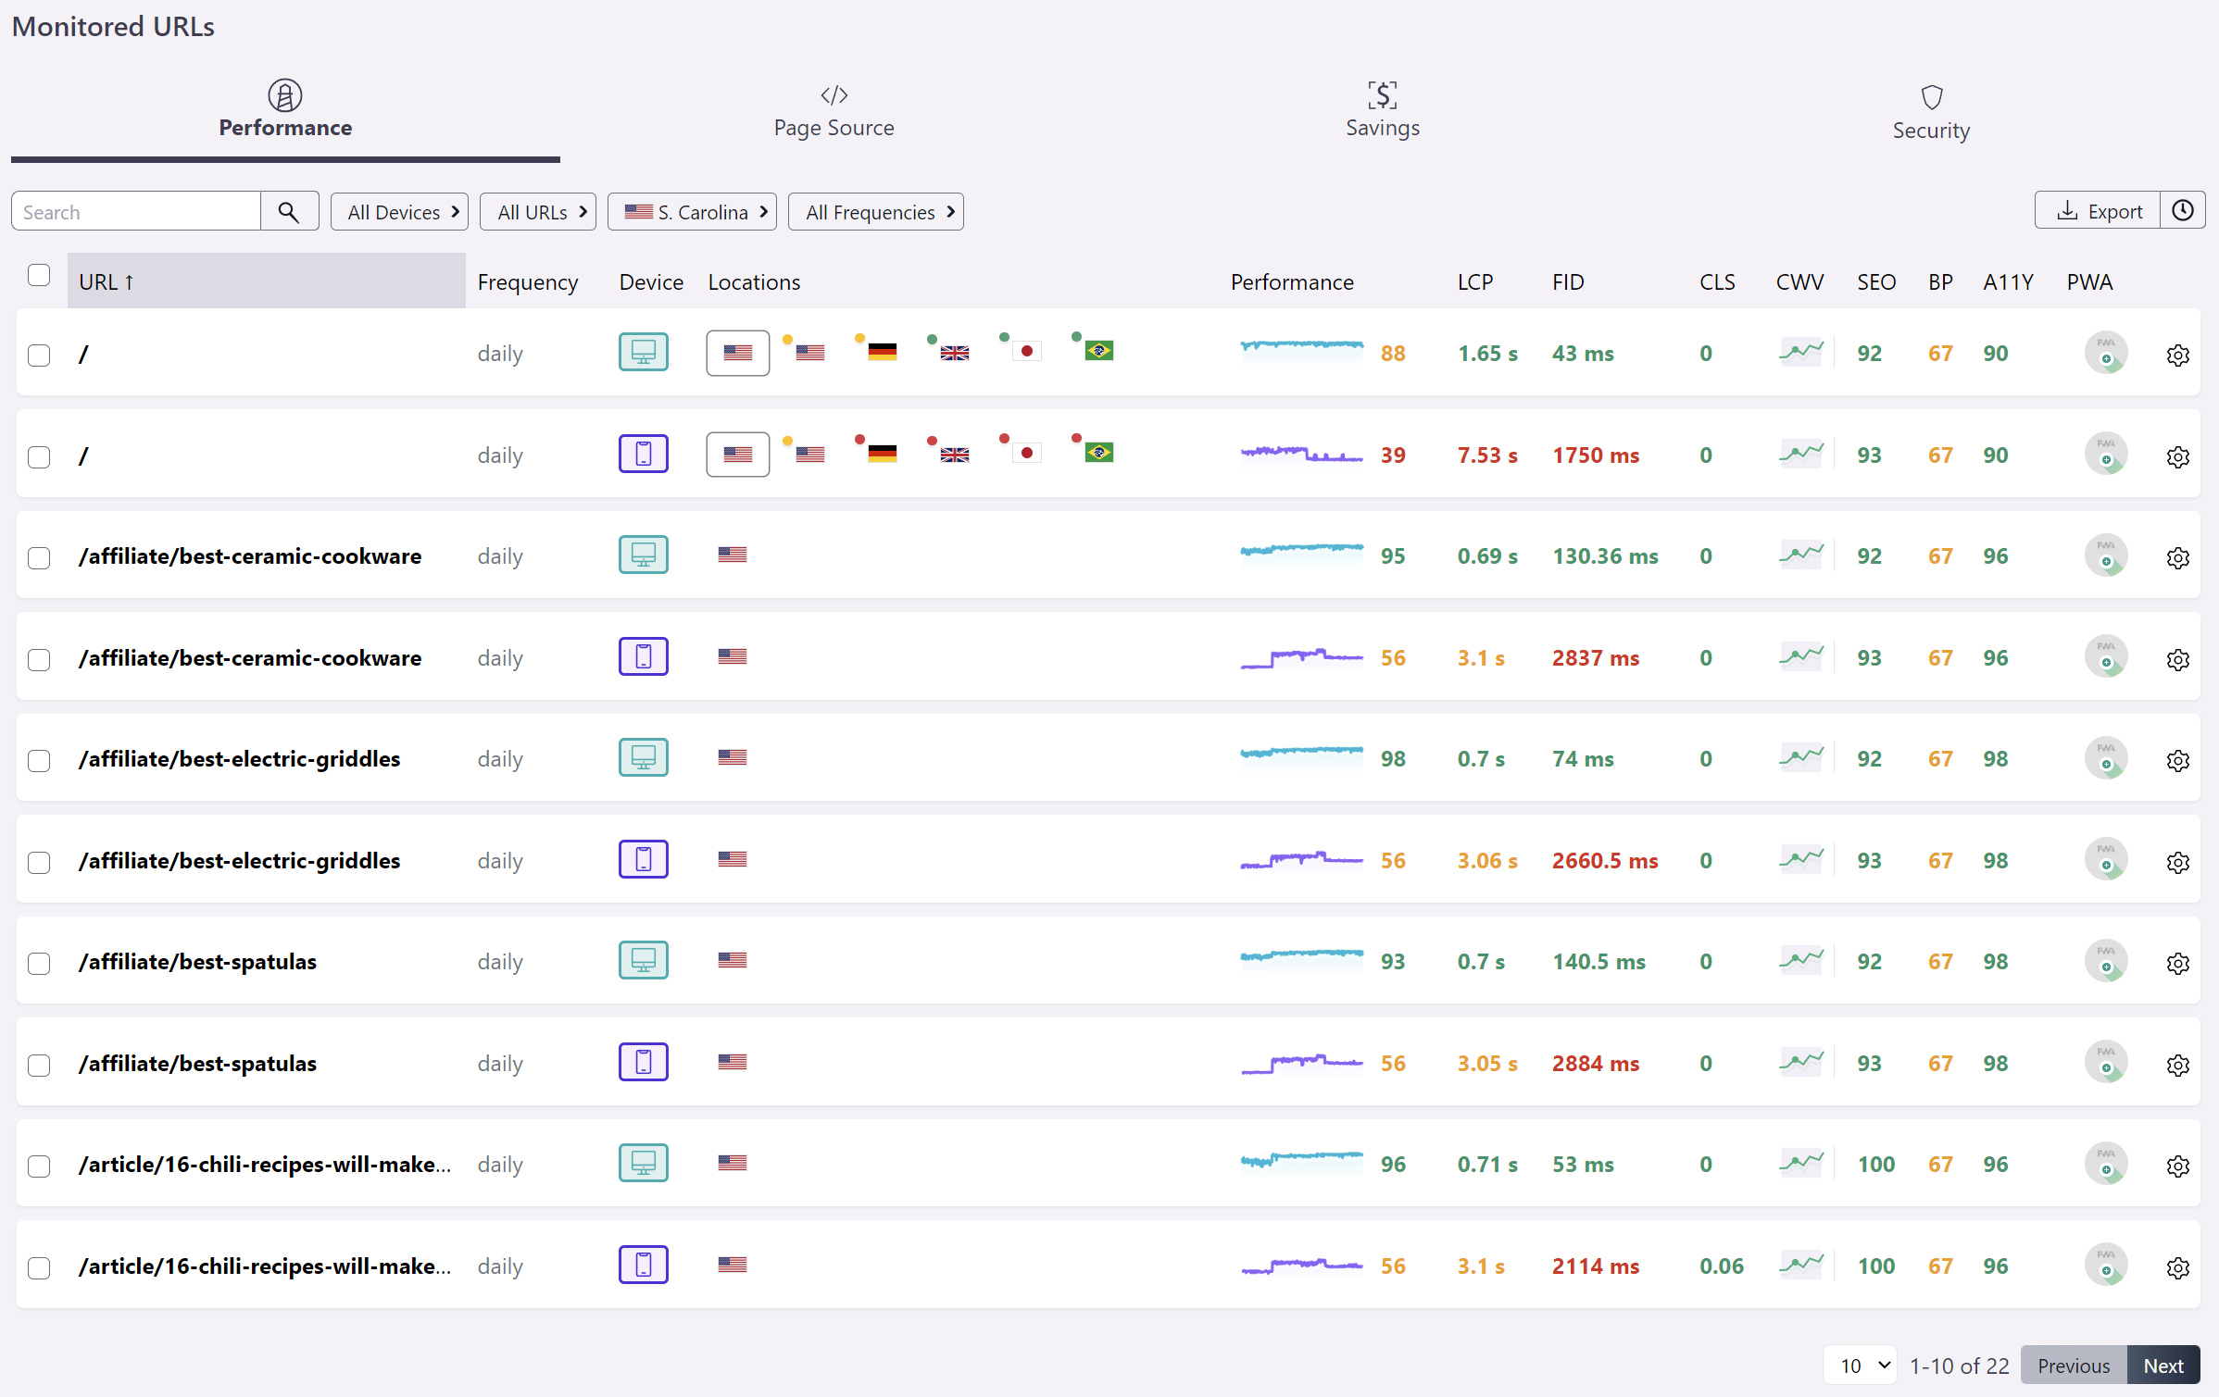Open the All URLs filter dropdown

click(537, 212)
